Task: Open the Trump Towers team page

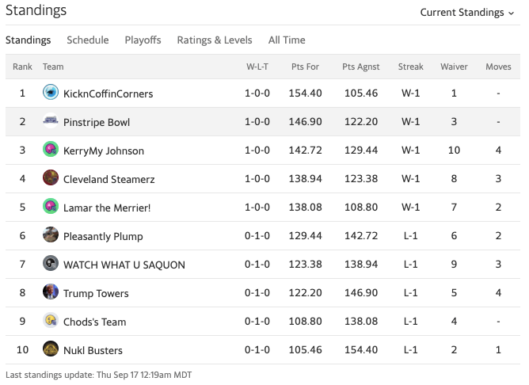Action: pyautogui.click(x=96, y=293)
